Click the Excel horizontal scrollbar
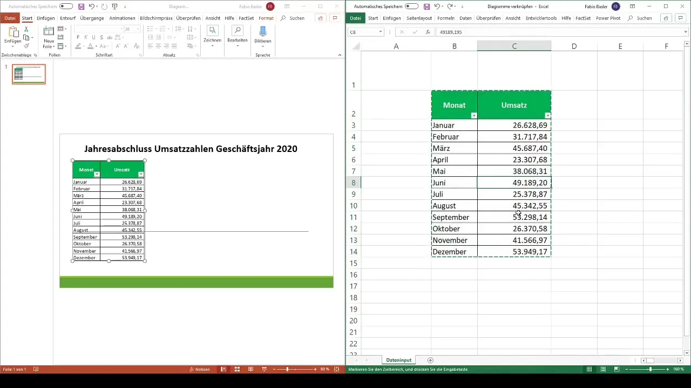691x388 pixels. point(662,360)
